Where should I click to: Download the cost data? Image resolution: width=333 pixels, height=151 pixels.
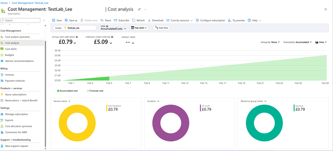[x=155, y=21]
